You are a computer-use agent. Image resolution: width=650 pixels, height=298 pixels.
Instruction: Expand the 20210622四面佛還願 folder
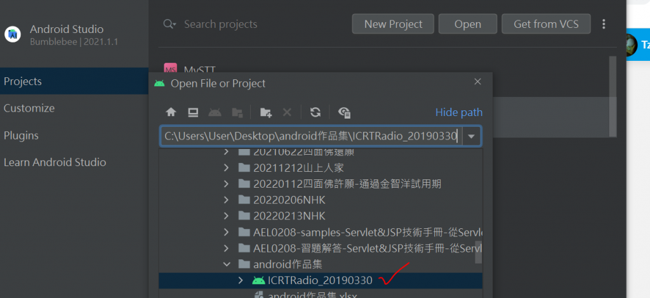tap(226, 152)
